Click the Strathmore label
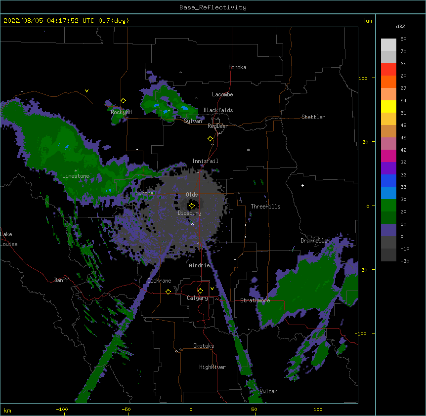Image resolution: width=426 pixels, height=416 pixels. (x=255, y=300)
